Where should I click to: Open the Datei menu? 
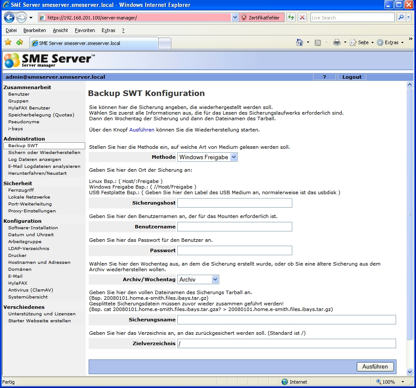(11, 31)
